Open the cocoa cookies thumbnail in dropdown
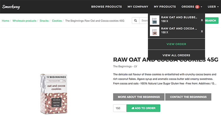The width and height of the screenshot is (221, 115). click(x=154, y=31)
